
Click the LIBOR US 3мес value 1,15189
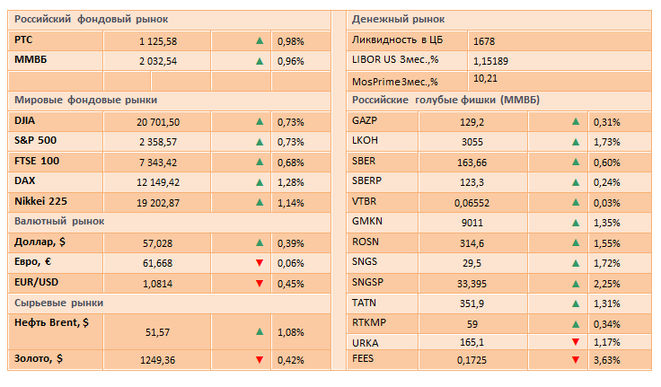coord(490,61)
